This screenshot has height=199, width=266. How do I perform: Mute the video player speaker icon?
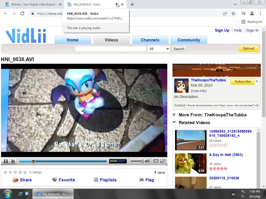148,161
